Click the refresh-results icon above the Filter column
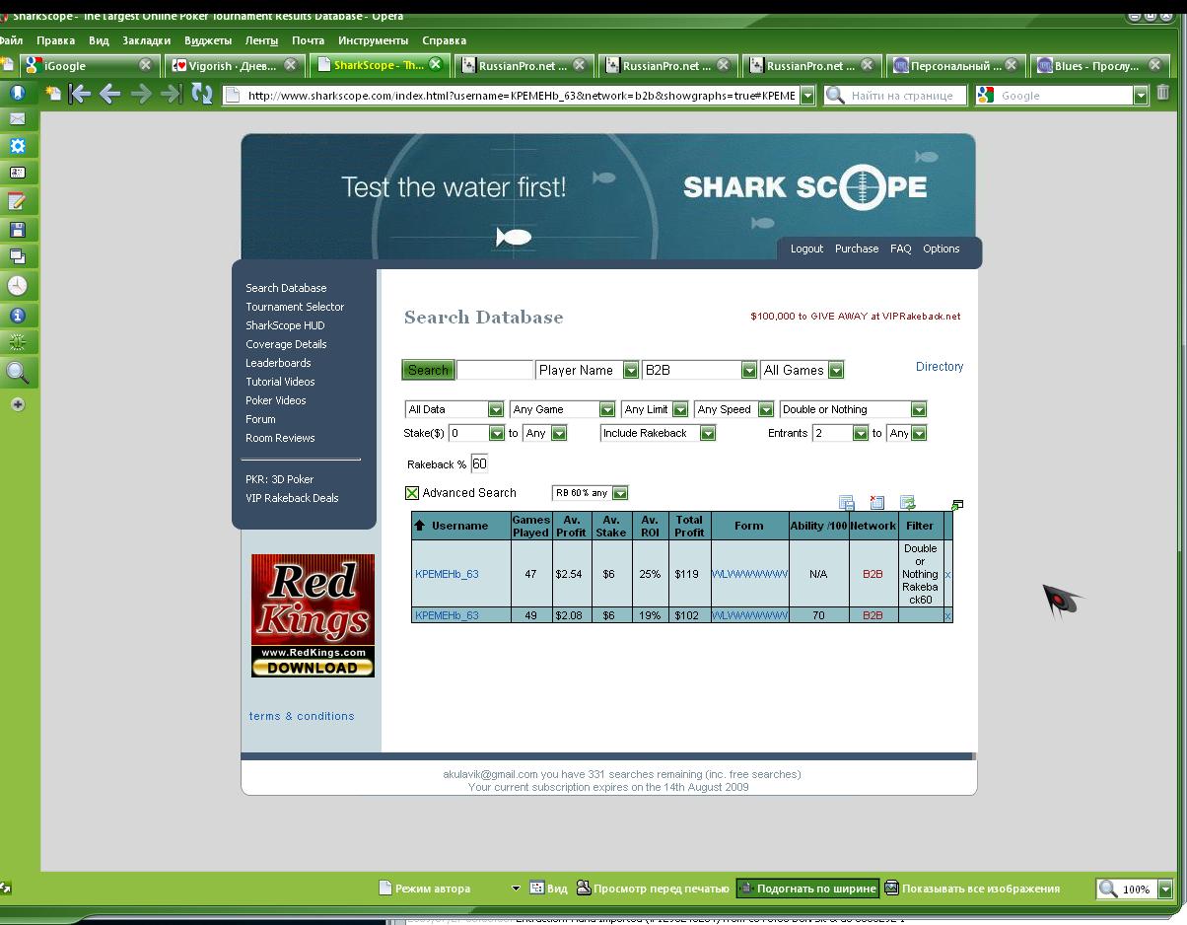 (x=907, y=503)
